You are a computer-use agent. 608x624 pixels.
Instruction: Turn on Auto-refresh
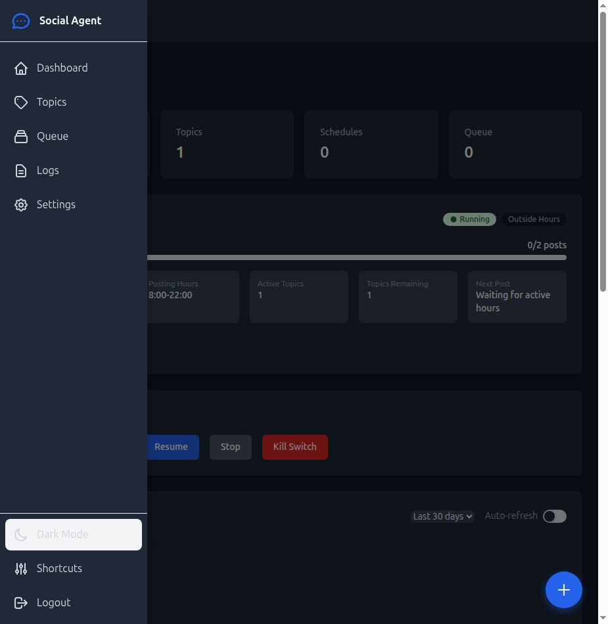[x=554, y=516]
